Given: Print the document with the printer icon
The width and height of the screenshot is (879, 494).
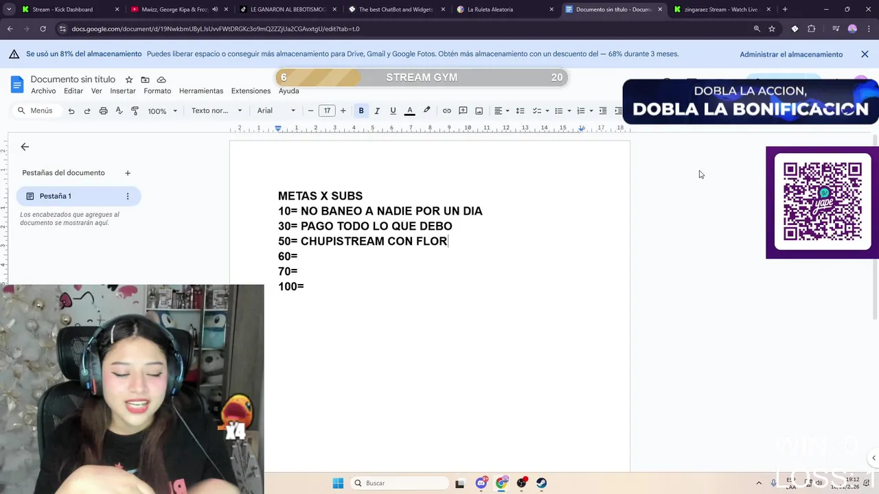Looking at the screenshot, I should point(103,110).
